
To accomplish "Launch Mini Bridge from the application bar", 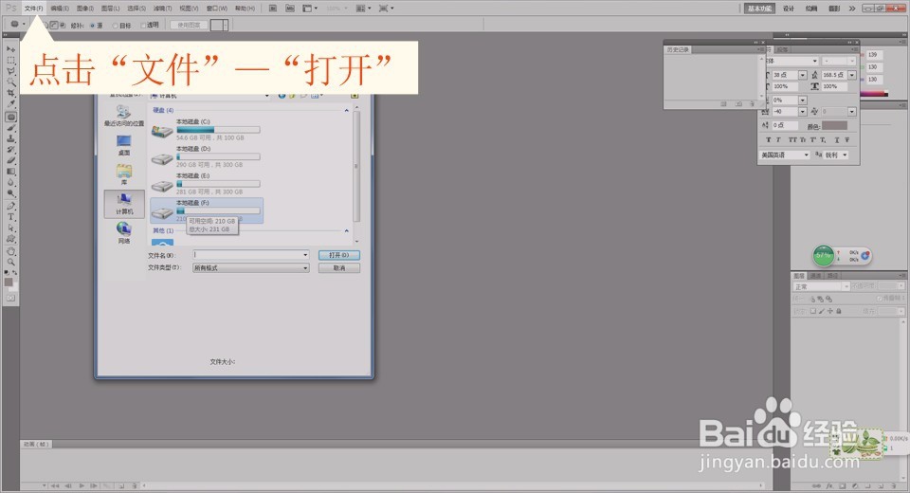I will tap(290, 9).
